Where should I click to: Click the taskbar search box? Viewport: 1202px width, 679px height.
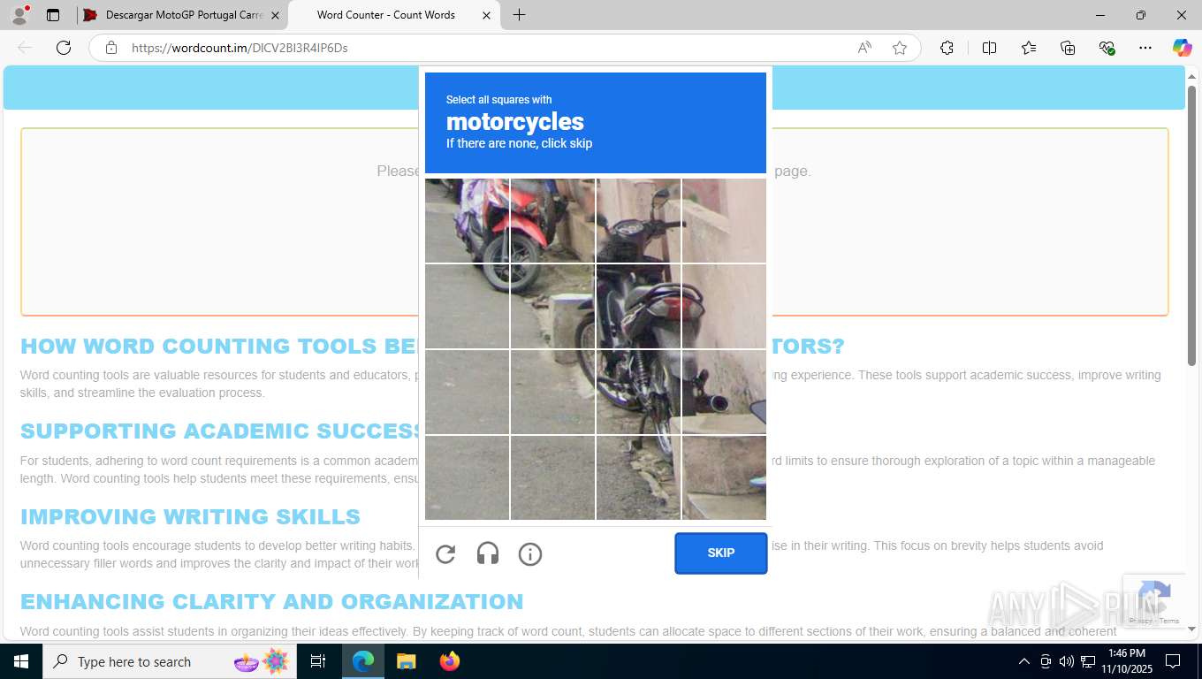(171, 661)
